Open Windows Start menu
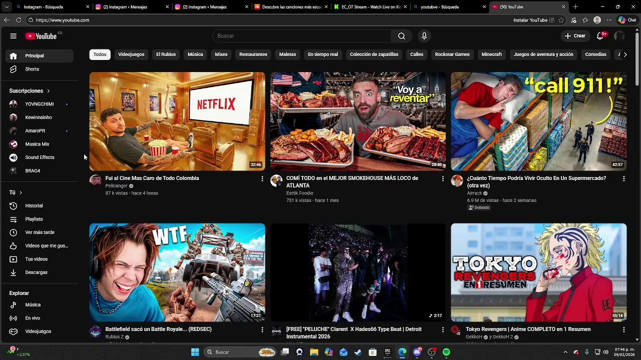This screenshot has width=641, height=360. pyautogui.click(x=195, y=352)
